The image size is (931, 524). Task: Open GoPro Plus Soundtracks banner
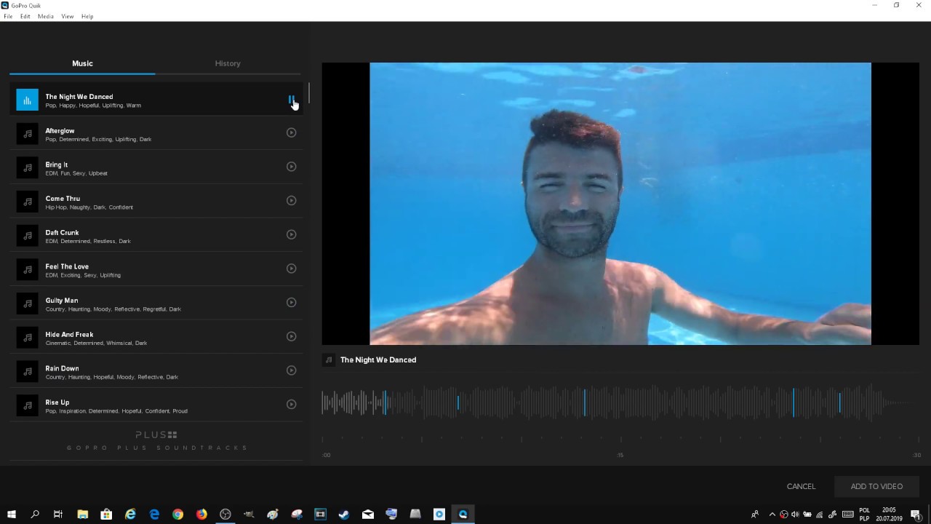point(156,440)
